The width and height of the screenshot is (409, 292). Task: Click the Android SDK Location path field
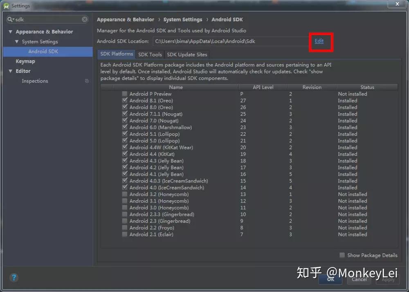231,41
